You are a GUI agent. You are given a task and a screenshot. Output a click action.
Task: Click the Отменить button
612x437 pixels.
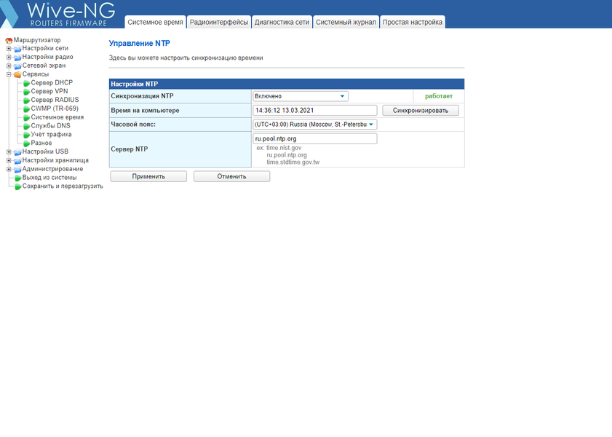point(231,176)
